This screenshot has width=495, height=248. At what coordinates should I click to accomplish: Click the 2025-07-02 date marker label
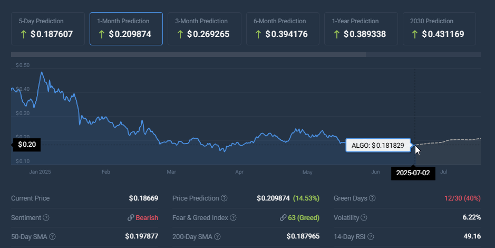413,173
